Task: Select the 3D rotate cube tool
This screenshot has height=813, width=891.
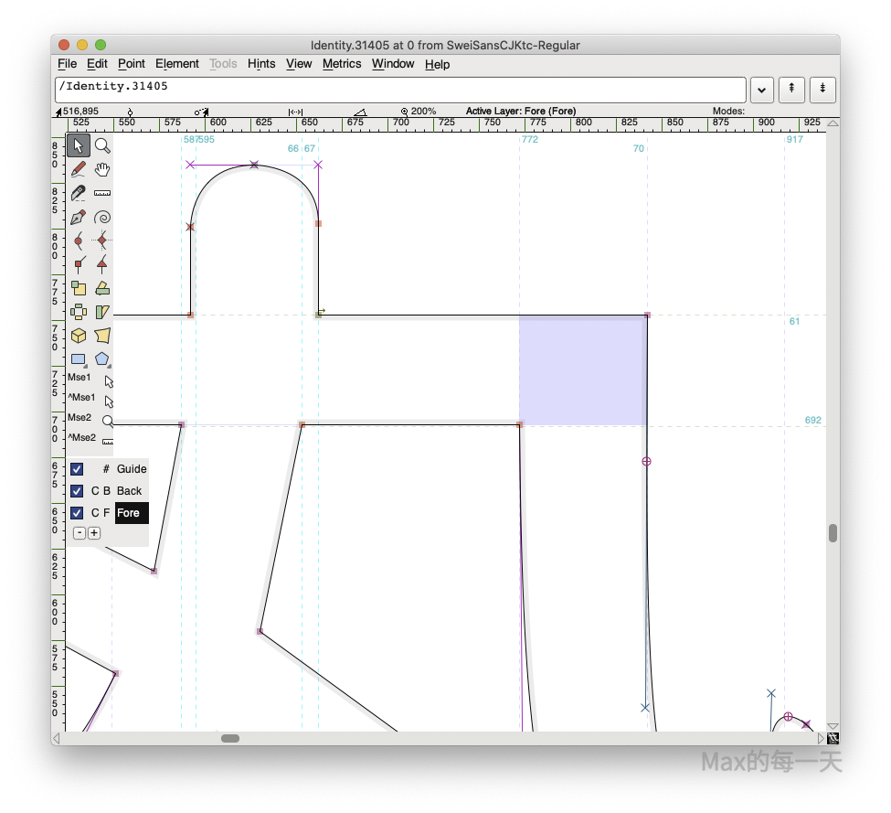Action: 79,336
